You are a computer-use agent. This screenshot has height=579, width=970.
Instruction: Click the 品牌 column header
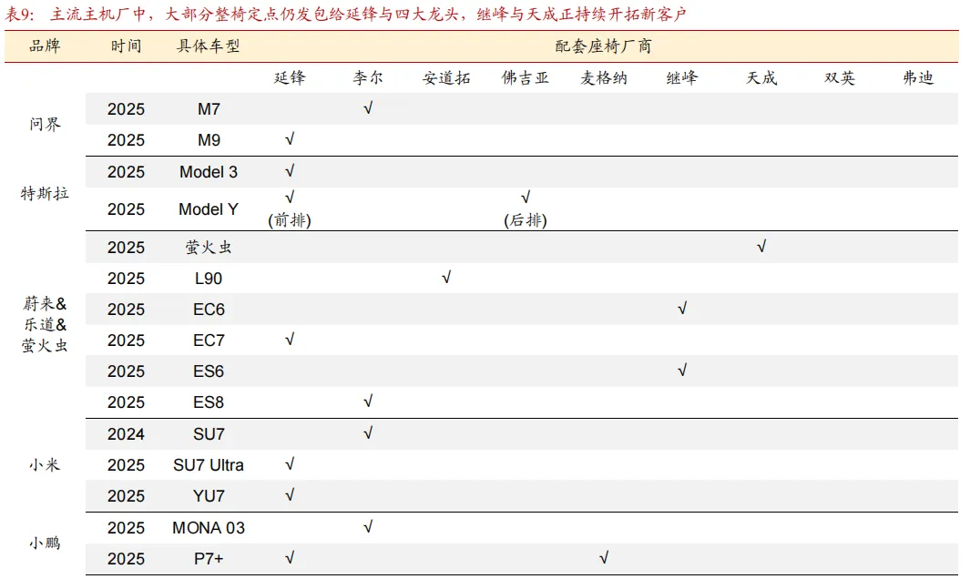(45, 46)
